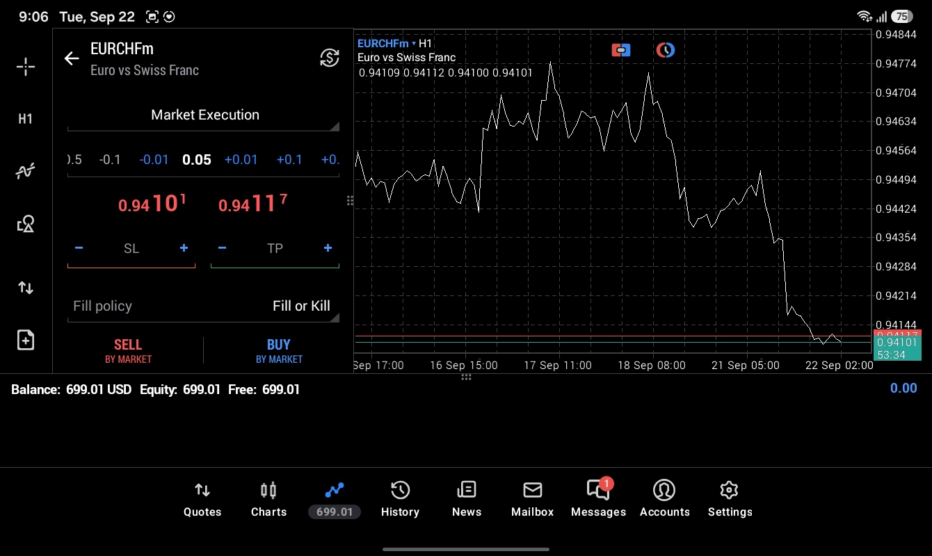Tap the crosshair tool icon
932x556 pixels.
click(x=26, y=67)
